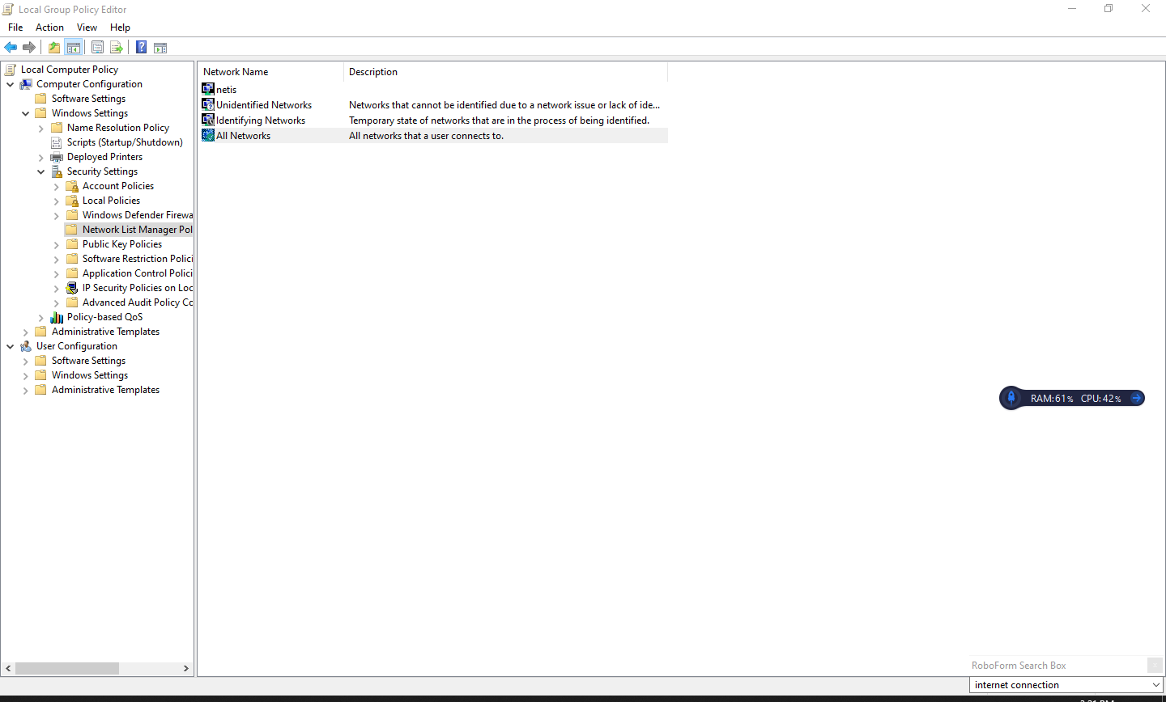The height and width of the screenshot is (702, 1166).
Task: Click the tree pane horizontal scrollbar thumb
Action: (x=67, y=669)
